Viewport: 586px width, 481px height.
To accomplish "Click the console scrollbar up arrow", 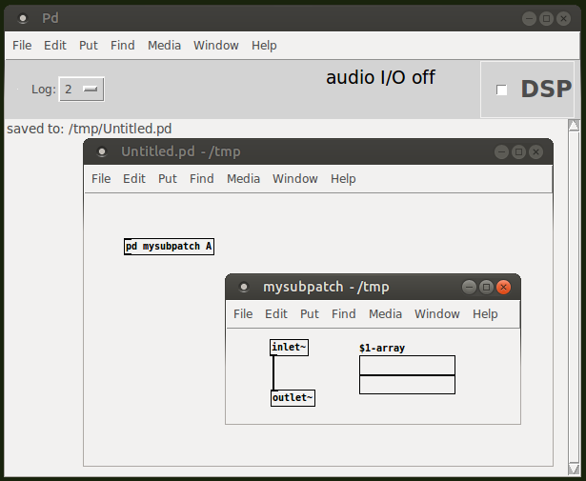I will tap(574, 125).
